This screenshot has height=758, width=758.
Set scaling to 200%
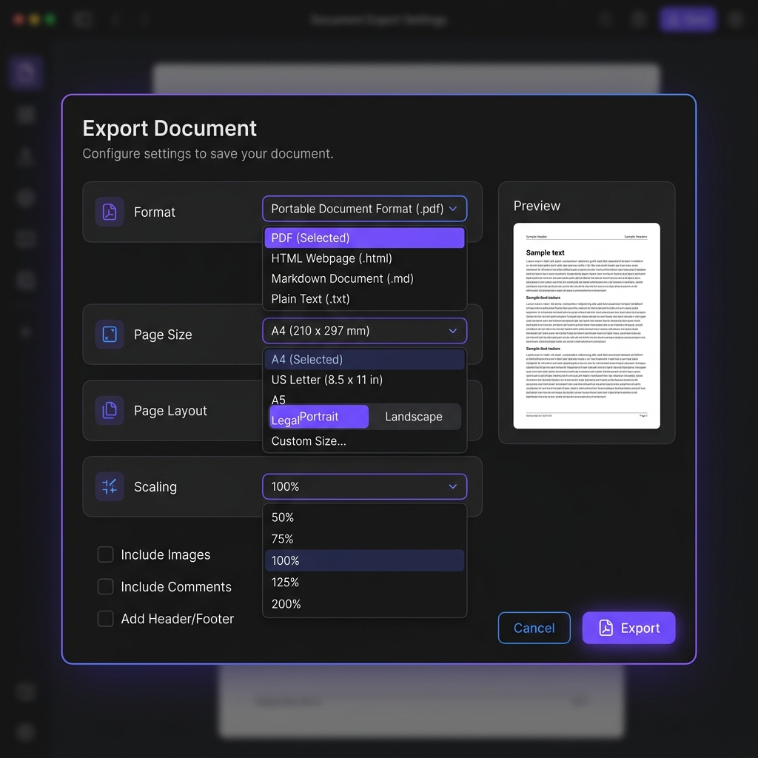tap(364, 604)
